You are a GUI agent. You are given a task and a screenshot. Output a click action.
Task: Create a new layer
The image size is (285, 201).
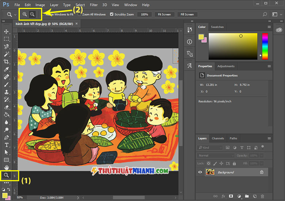(255, 196)
